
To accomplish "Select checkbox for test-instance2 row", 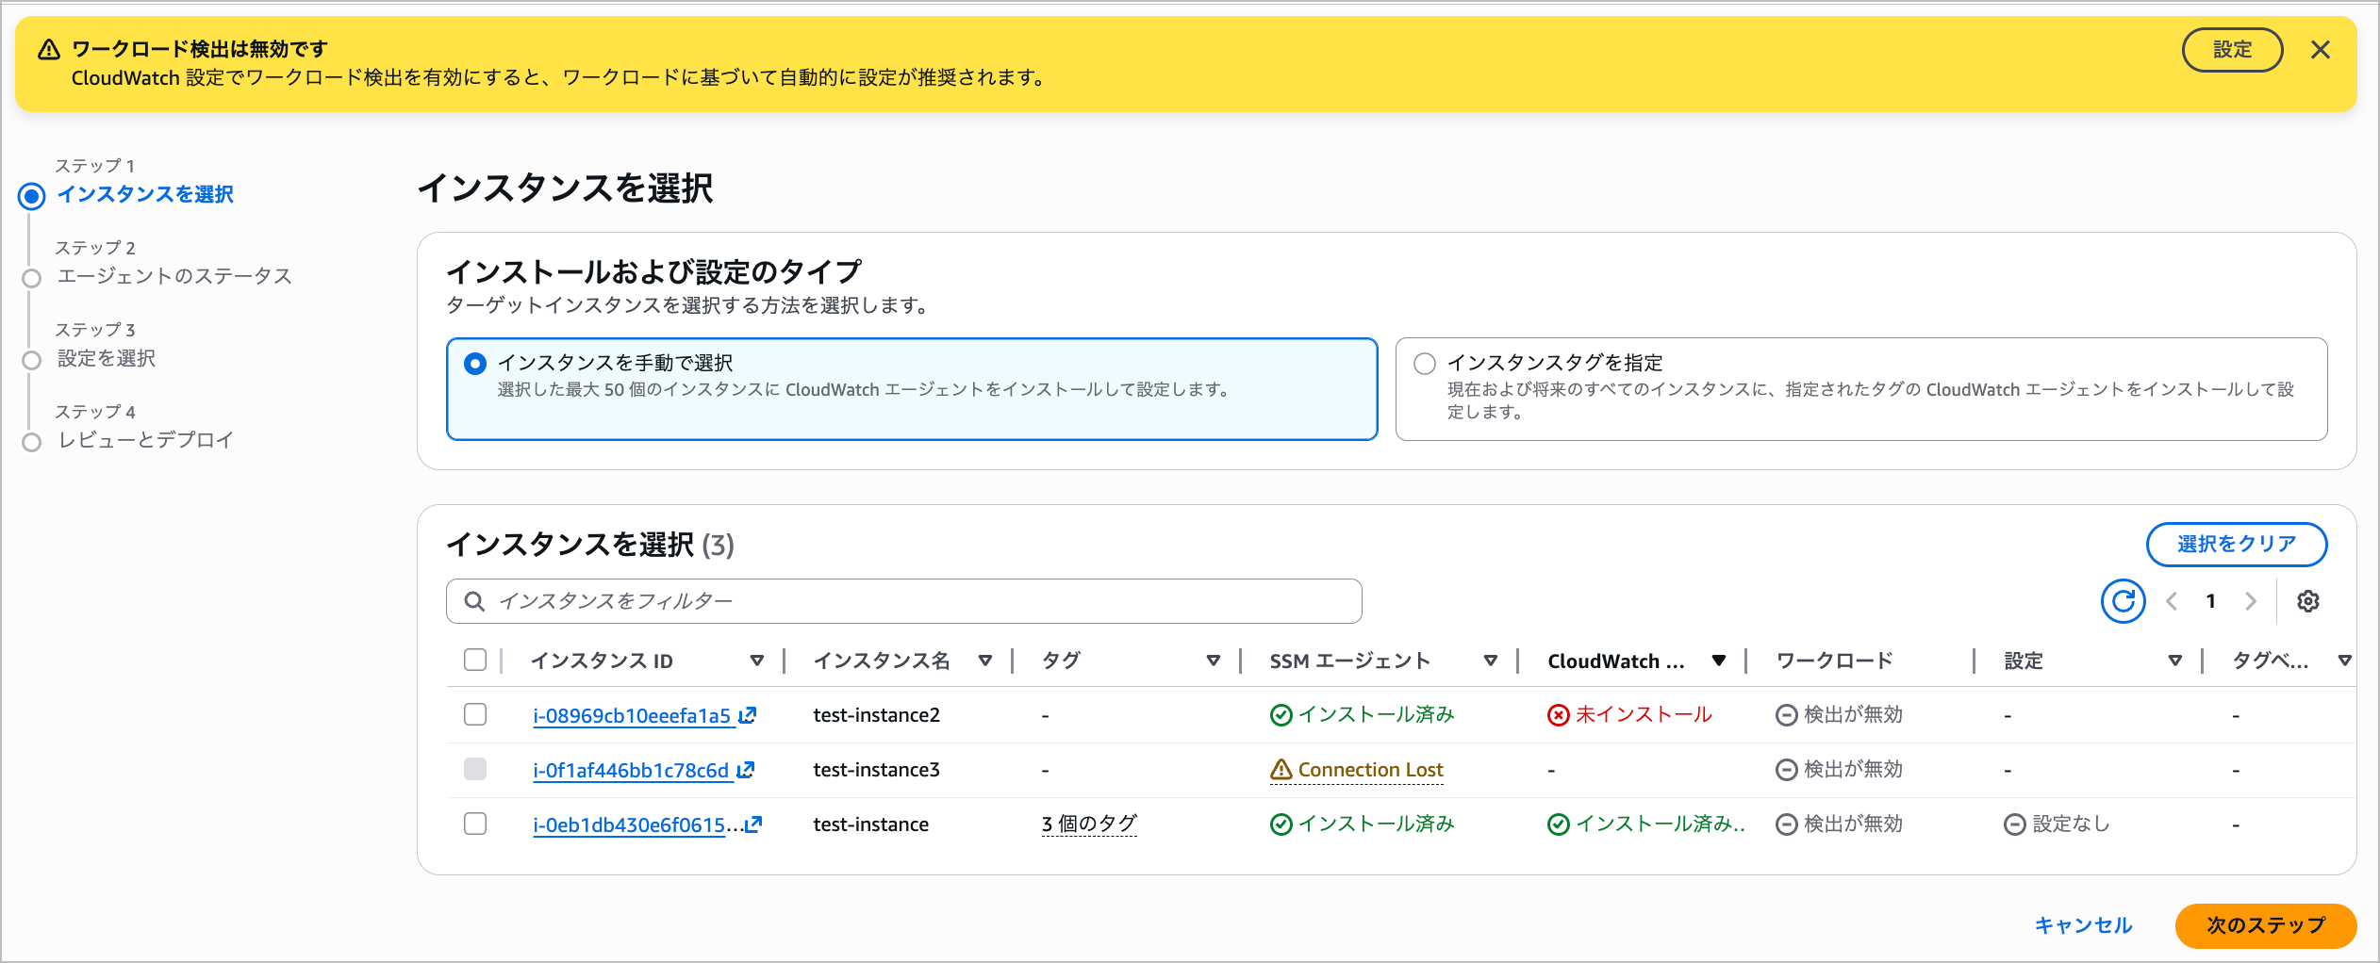I will point(475,714).
